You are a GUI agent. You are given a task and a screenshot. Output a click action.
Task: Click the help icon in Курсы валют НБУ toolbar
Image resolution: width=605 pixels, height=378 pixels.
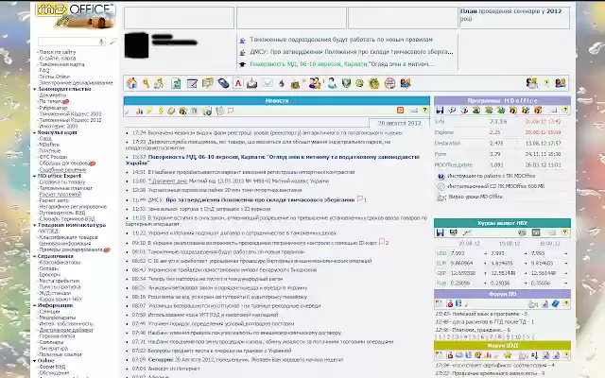click(565, 232)
